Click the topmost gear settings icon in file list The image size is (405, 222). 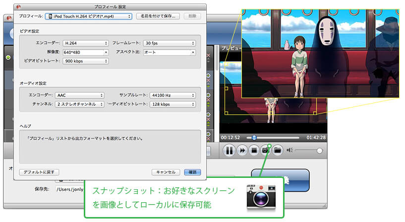[x=208, y=75]
